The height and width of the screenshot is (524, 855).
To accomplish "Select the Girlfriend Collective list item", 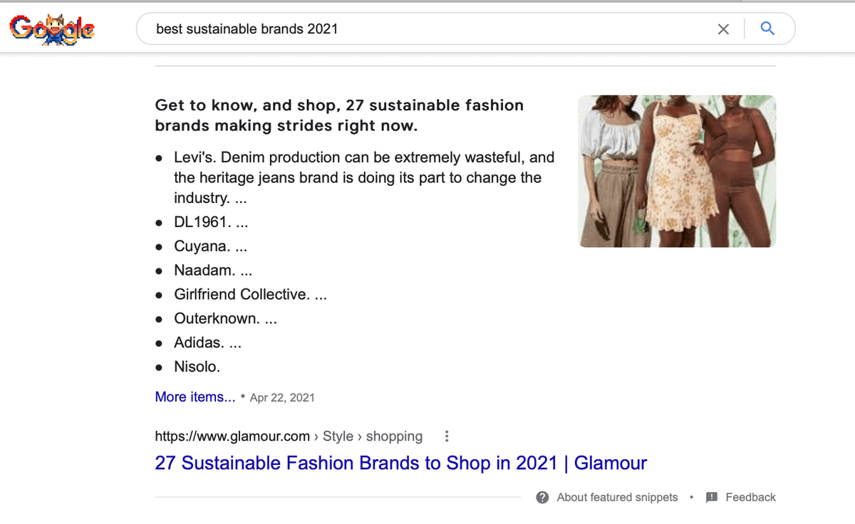I will click(242, 294).
